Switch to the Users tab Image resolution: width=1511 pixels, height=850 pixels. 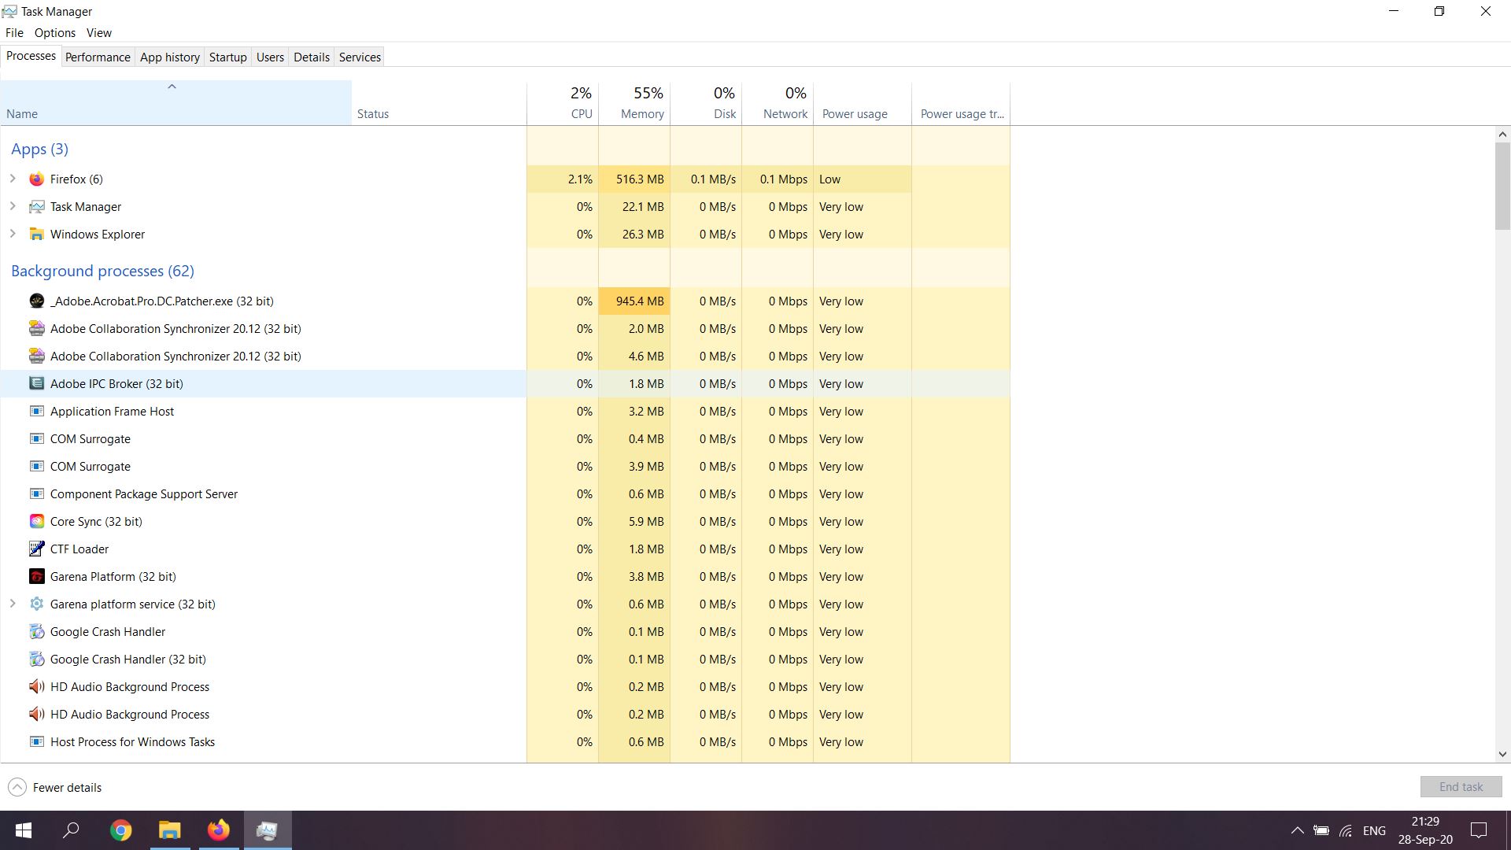270,57
